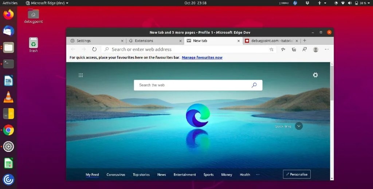Click Manage favourites now link
The height and width of the screenshot is (189, 373).
point(202,57)
